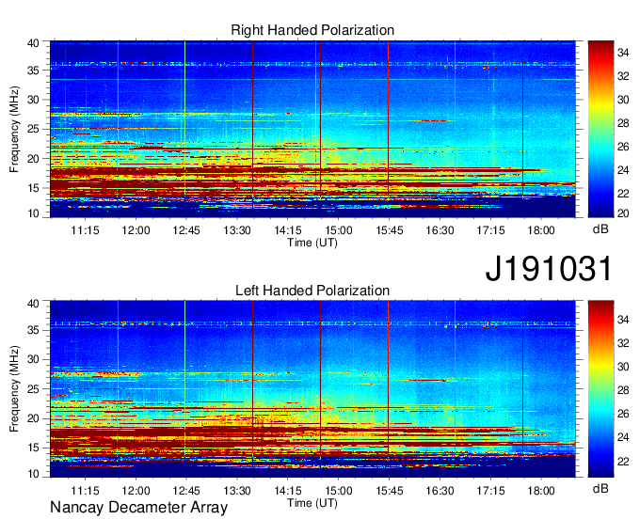The height and width of the screenshot is (519, 640).
Task: Select the J191031 observation label
Action: 549,269
